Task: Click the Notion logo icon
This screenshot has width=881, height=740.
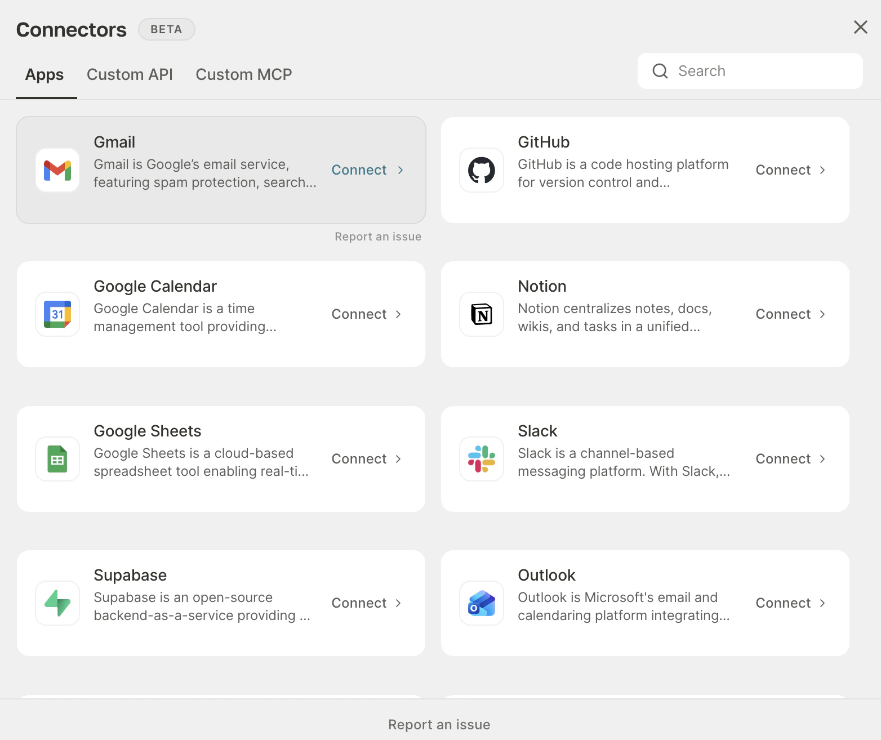Action: (482, 314)
